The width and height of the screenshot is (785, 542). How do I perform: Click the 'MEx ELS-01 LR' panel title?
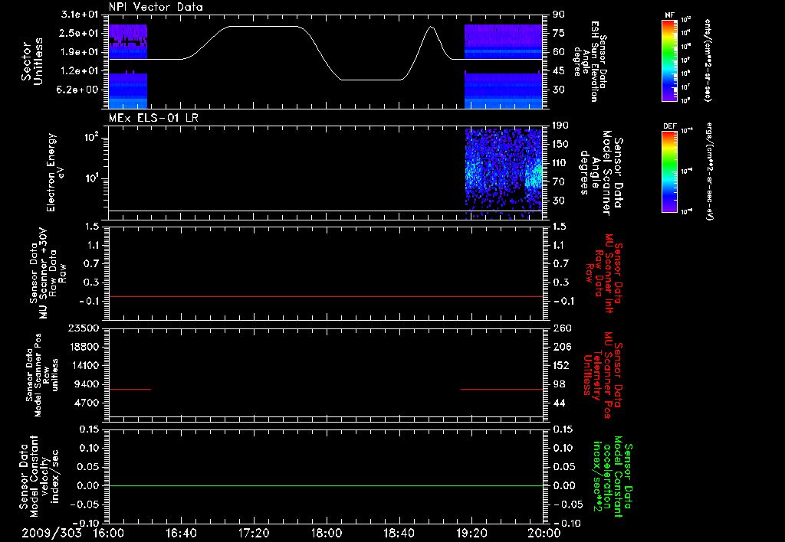(x=155, y=118)
